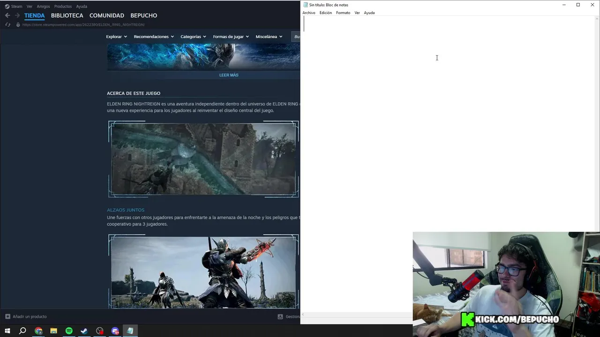Open the OBS taskbar icon with red dot
The height and width of the screenshot is (337, 600).
coord(100,331)
